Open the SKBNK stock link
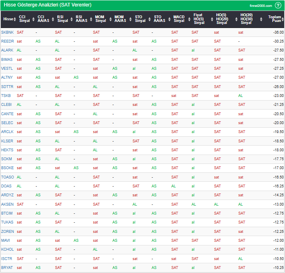Viewport: 285px width, 273px height. pos(7,32)
